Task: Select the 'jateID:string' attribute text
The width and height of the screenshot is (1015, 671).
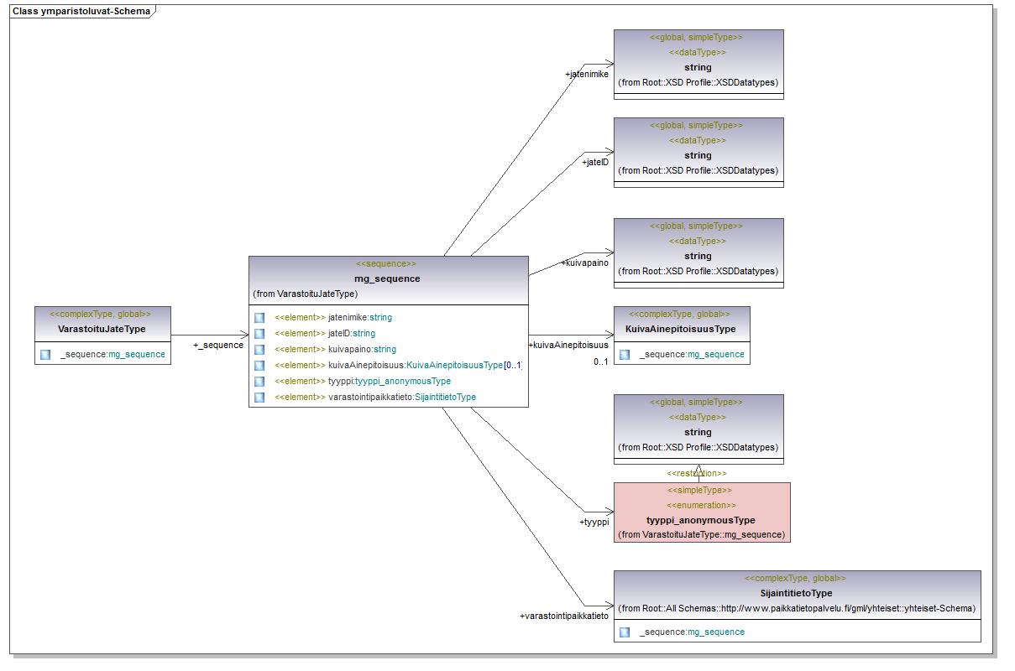Action: 352,334
